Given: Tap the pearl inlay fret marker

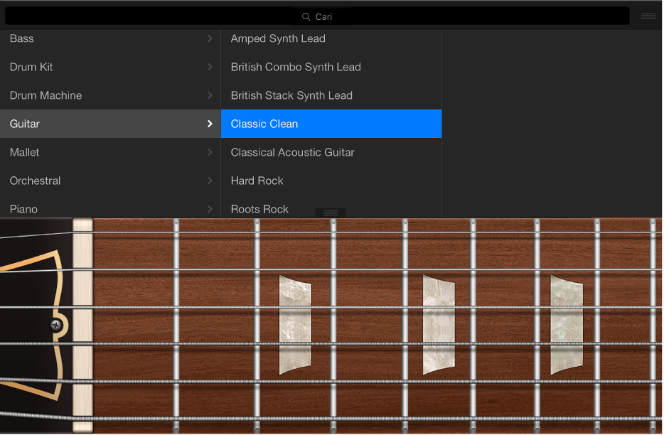Looking at the screenshot, I should [295, 323].
